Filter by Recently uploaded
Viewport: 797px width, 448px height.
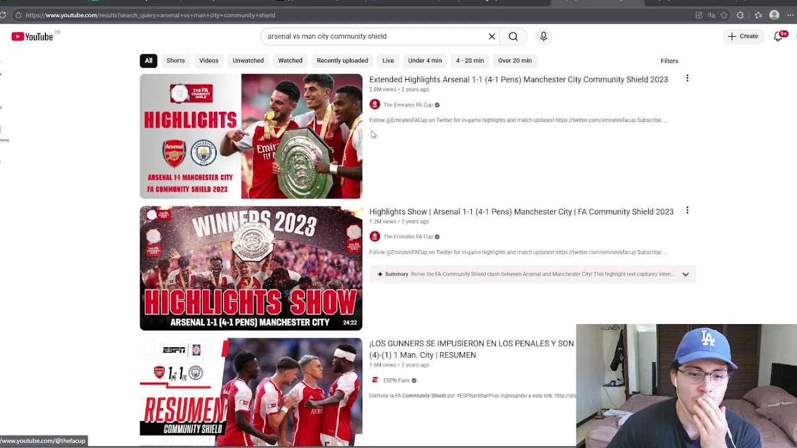pos(342,60)
